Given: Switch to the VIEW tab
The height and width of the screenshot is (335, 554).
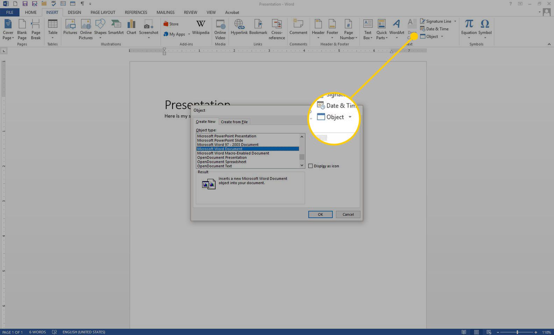Looking at the screenshot, I should click(x=211, y=12).
